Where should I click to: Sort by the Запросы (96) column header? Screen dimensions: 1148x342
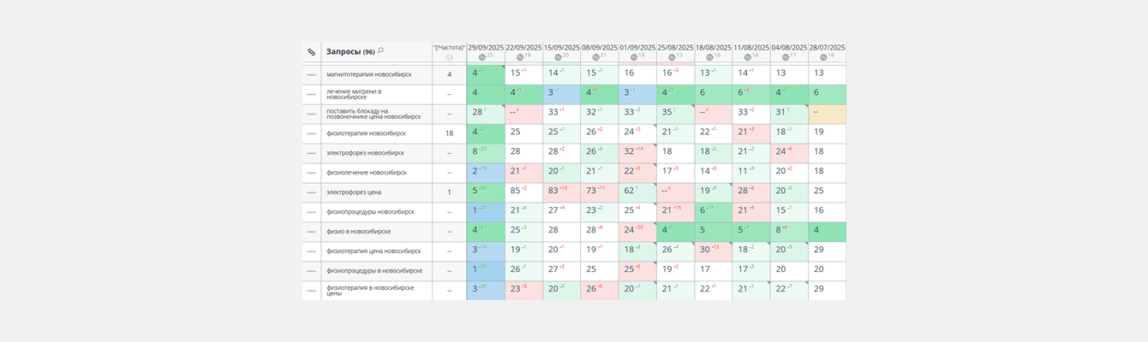coord(350,52)
